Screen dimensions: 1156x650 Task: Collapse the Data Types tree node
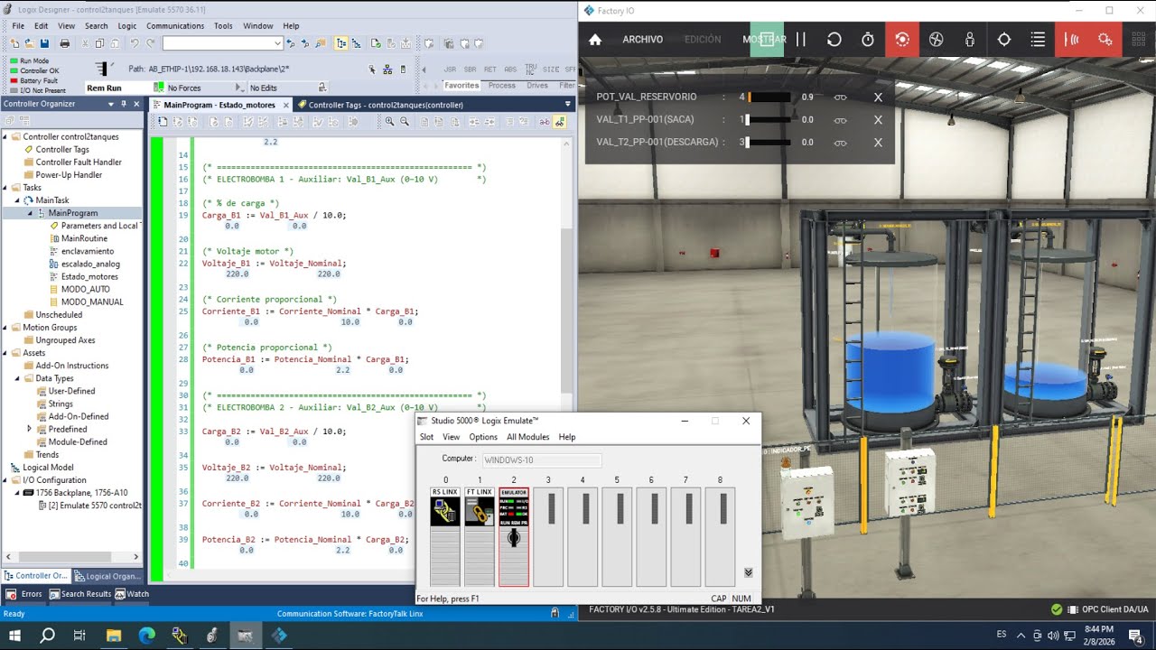(17, 378)
